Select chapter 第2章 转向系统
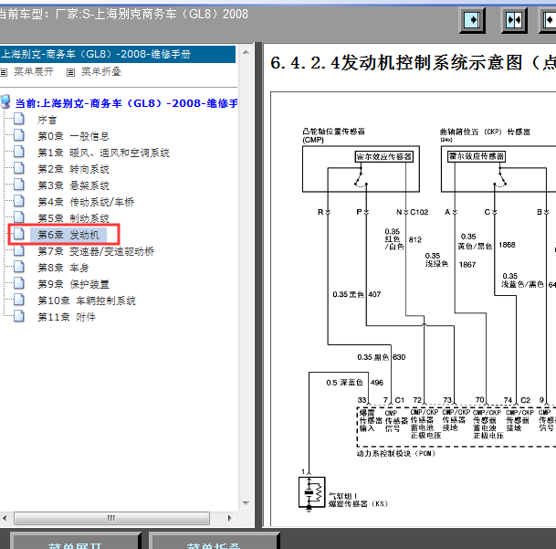The height and width of the screenshot is (549, 556). [73, 169]
